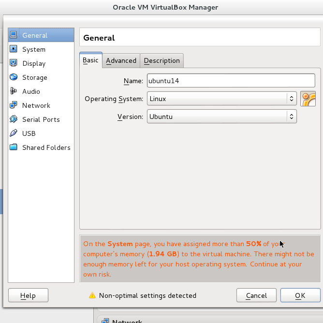The image size is (323, 323).
Task: Open Network settings in sidebar
Action: point(41,105)
